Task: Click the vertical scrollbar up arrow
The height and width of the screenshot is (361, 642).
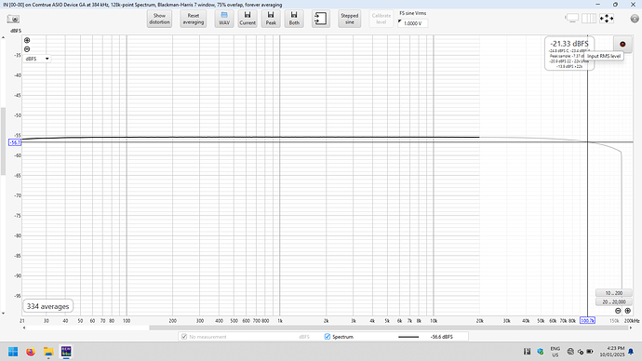Action: (x=4, y=37)
